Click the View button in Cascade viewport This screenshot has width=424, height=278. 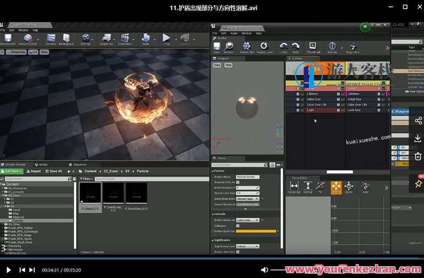click(x=217, y=65)
